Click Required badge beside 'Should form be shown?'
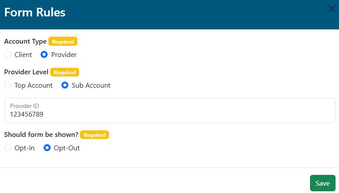339x193 pixels. click(94, 135)
